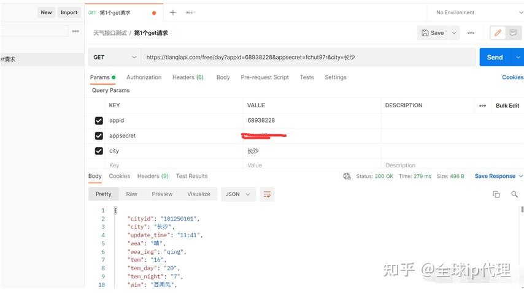Screen dimensions: 524x293
Task: Open the request Body tab
Action: 223,77
